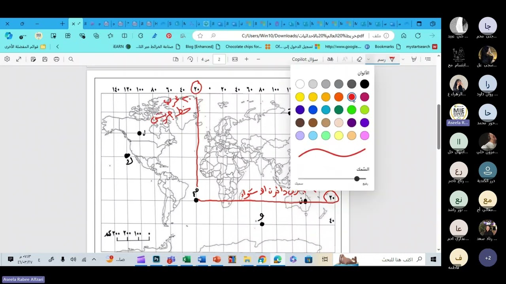The width and height of the screenshot is (506, 284).
Task: Open the collections icon in browser toolbar
Action: click(96, 35)
